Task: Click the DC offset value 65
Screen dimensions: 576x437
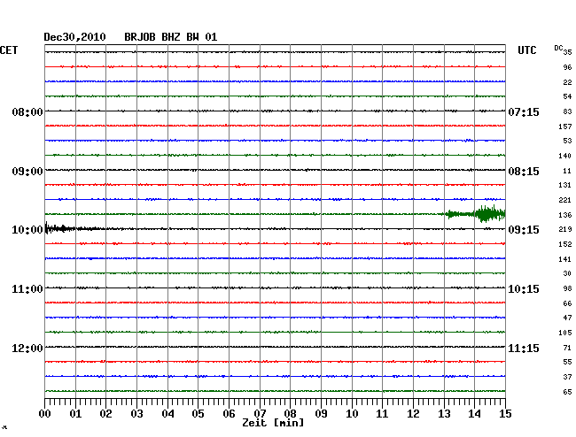Action: pyautogui.click(x=567, y=392)
